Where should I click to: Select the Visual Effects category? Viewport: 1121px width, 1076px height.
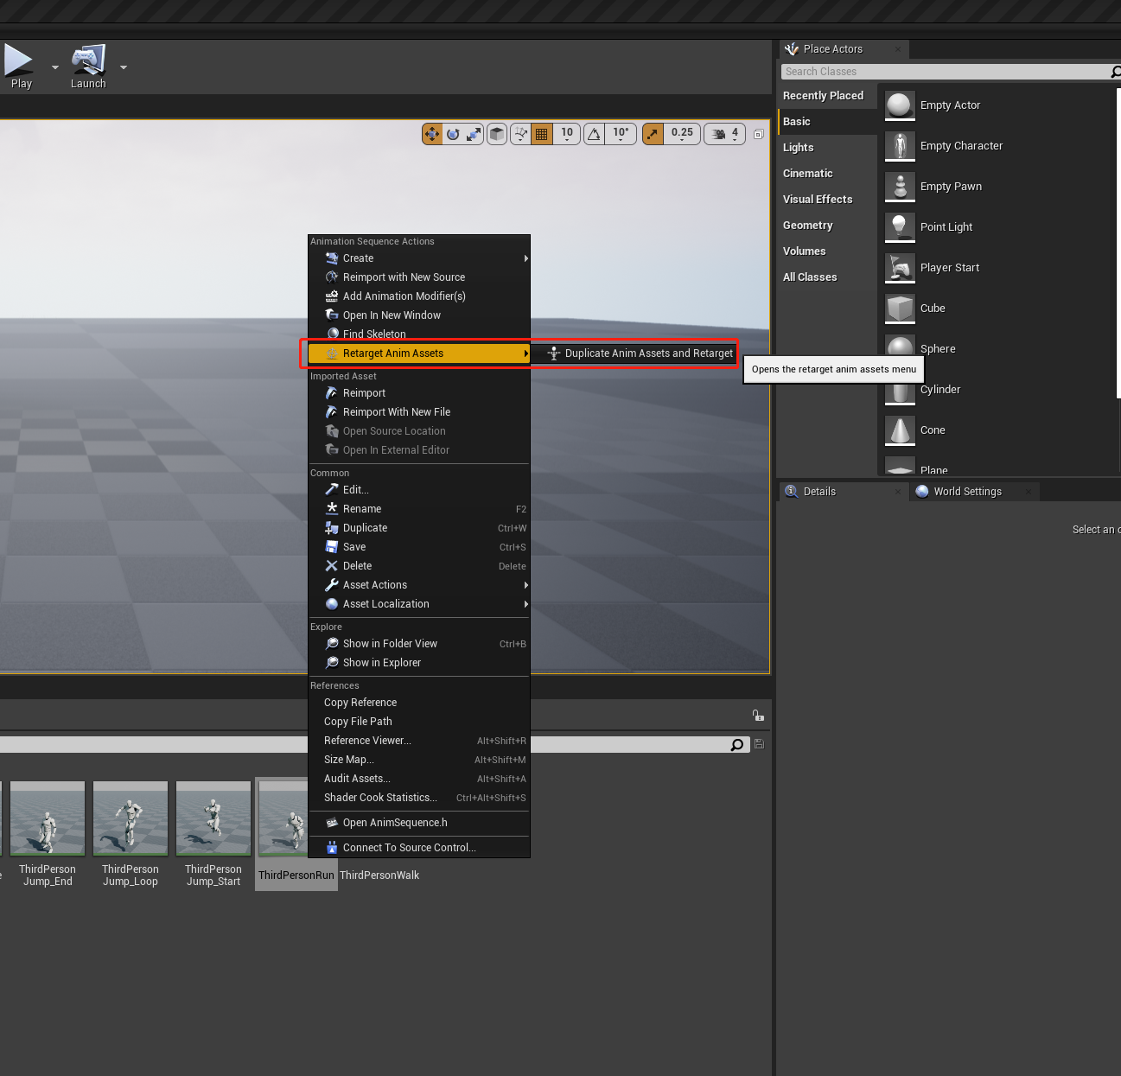827,200
